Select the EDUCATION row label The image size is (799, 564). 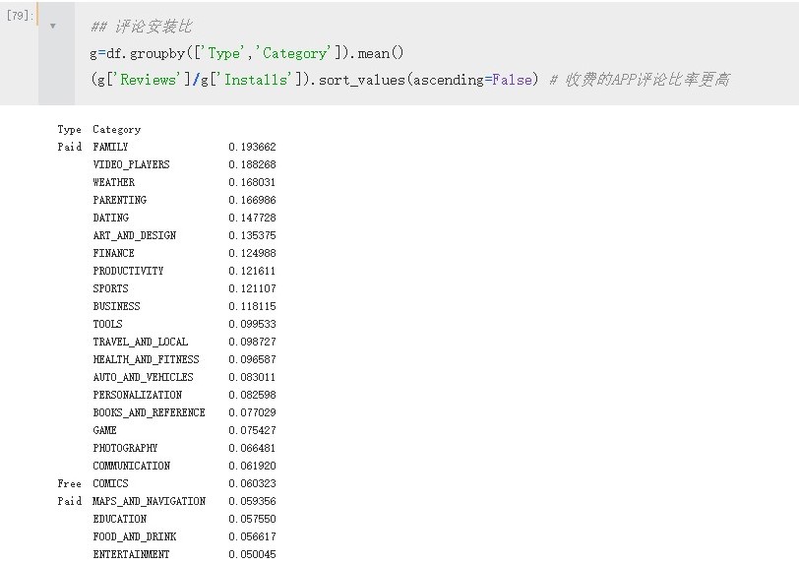click(119, 519)
